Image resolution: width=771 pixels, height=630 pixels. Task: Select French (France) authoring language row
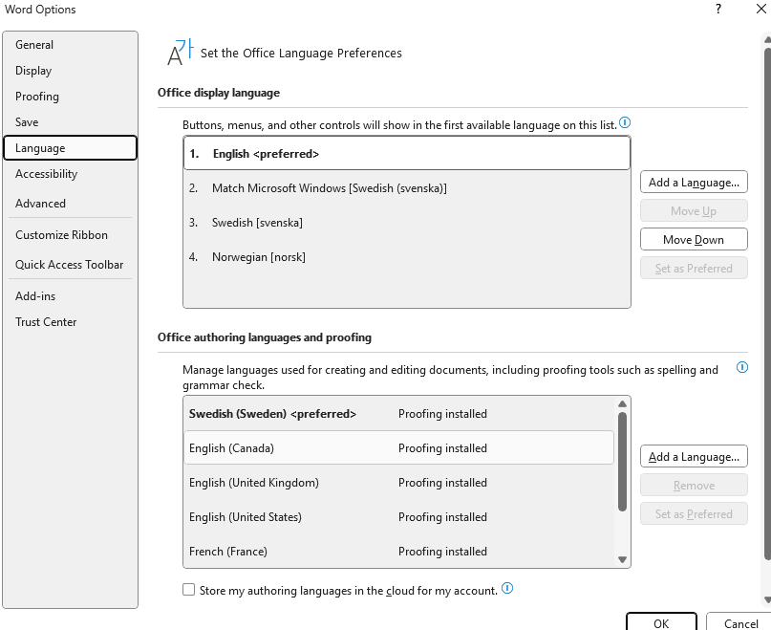(x=398, y=552)
